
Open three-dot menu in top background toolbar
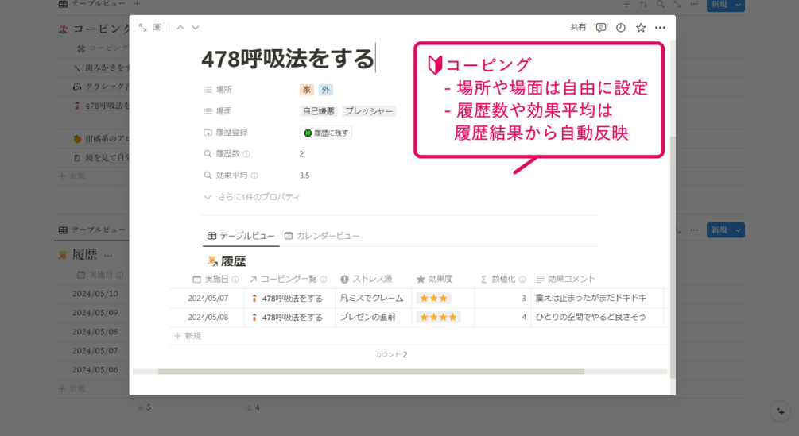point(694,4)
